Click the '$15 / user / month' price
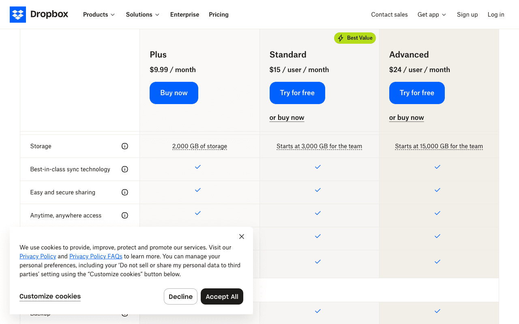Viewport: 519px width, 324px height. (299, 70)
